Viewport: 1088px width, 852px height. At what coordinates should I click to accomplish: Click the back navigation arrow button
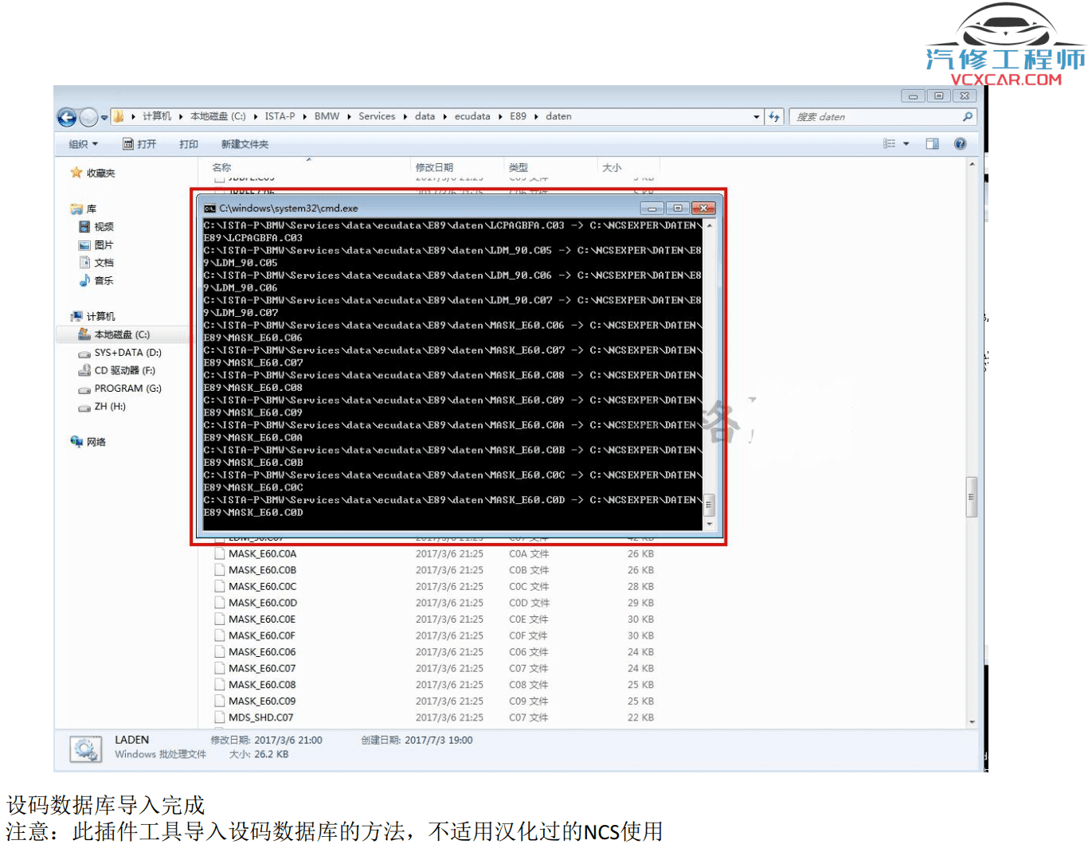pyautogui.click(x=67, y=118)
